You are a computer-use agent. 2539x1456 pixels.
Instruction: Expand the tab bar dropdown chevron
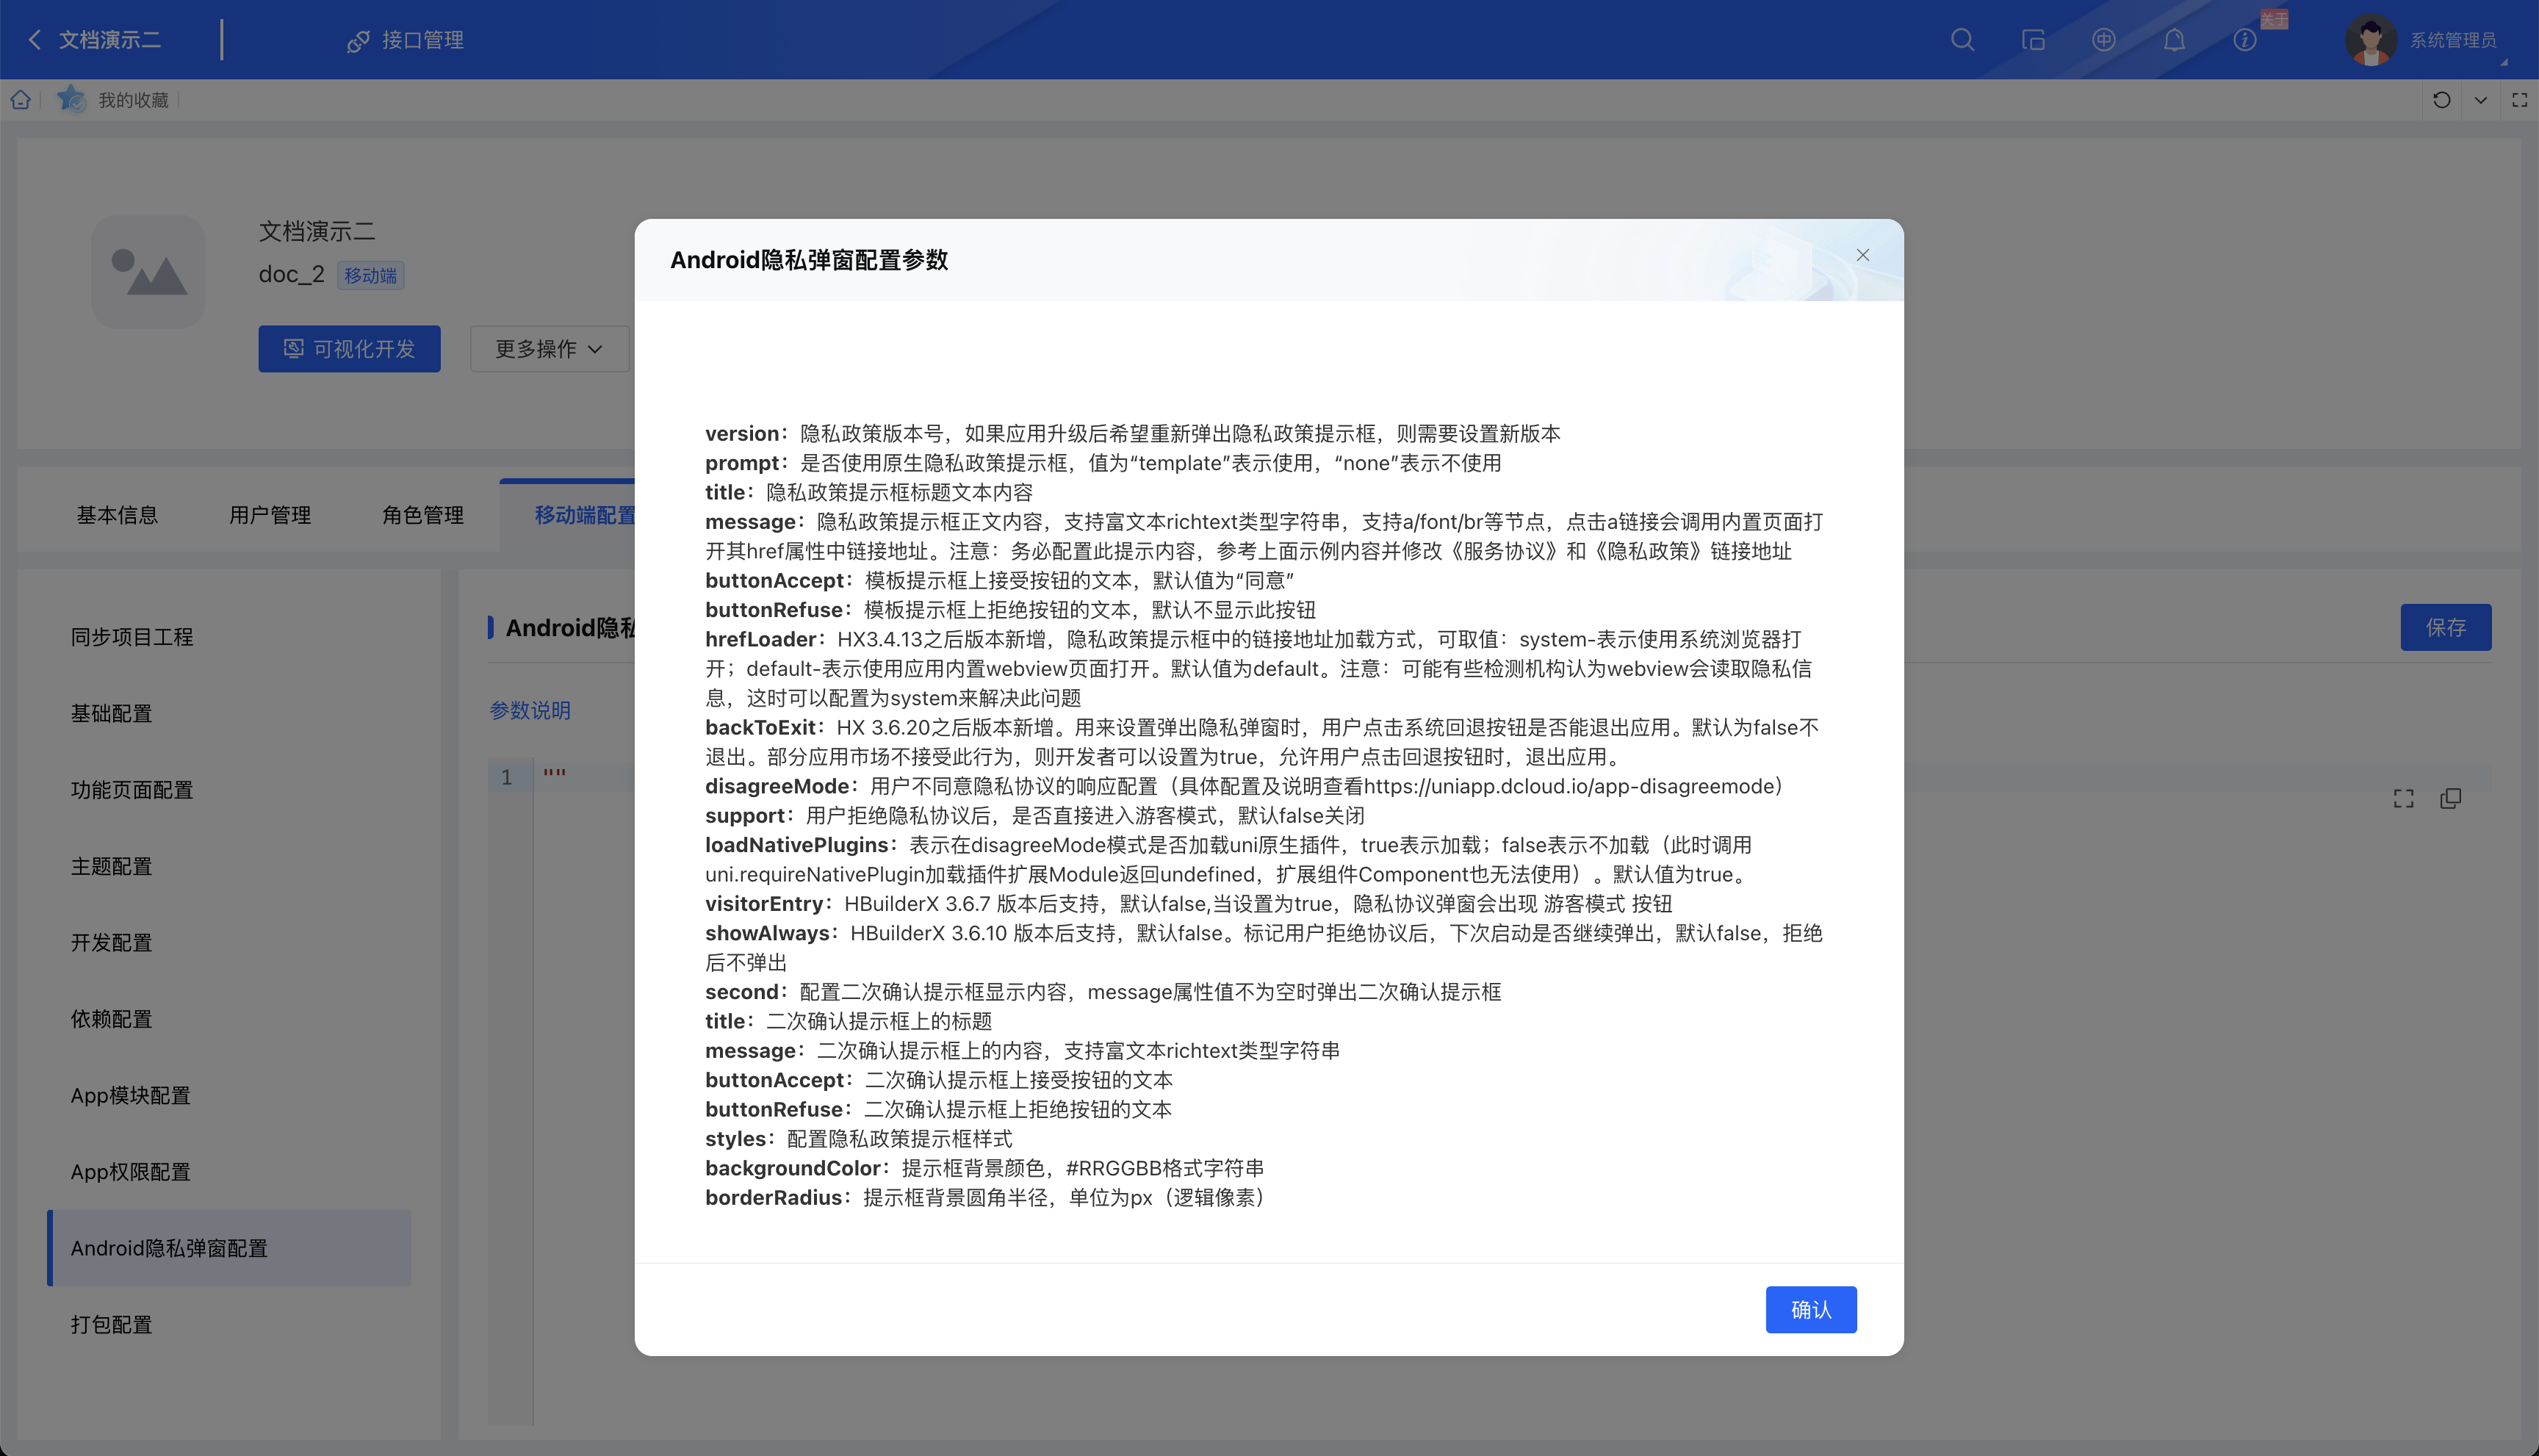point(2481,100)
